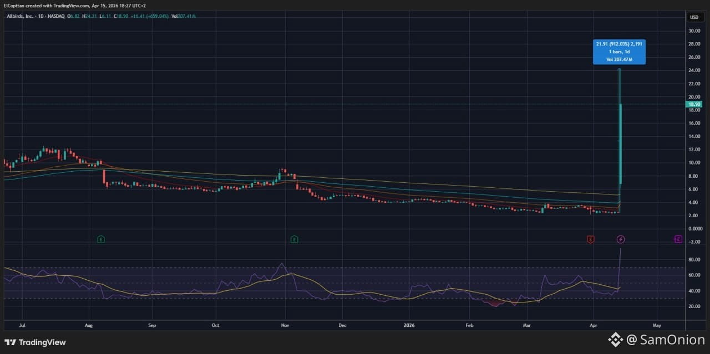Click 12.00 on the price scale
The width and height of the screenshot is (710, 354).
pos(694,150)
